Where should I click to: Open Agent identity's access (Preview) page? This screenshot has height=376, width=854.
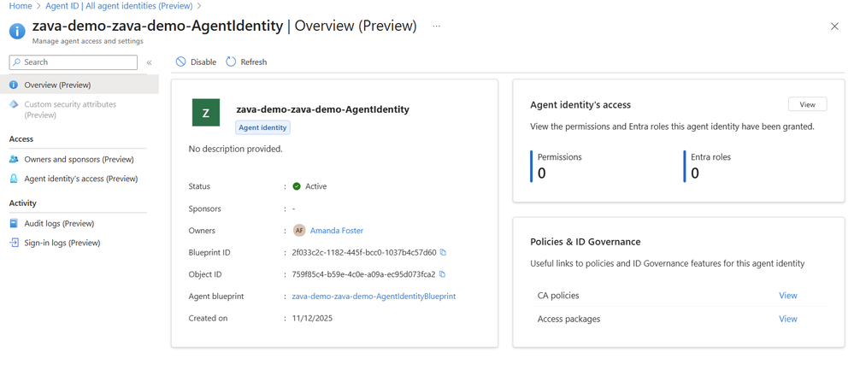coord(80,179)
